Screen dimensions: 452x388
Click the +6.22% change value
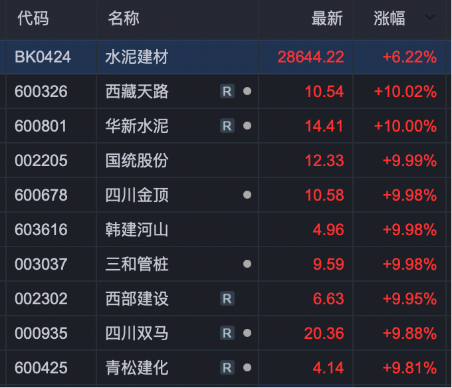tap(409, 57)
